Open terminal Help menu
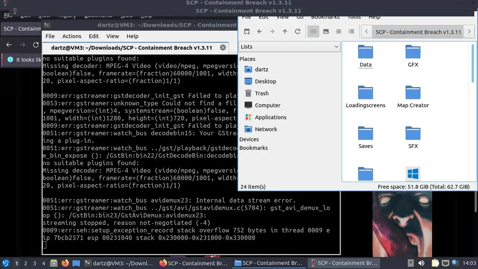 pyautogui.click(x=132, y=36)
